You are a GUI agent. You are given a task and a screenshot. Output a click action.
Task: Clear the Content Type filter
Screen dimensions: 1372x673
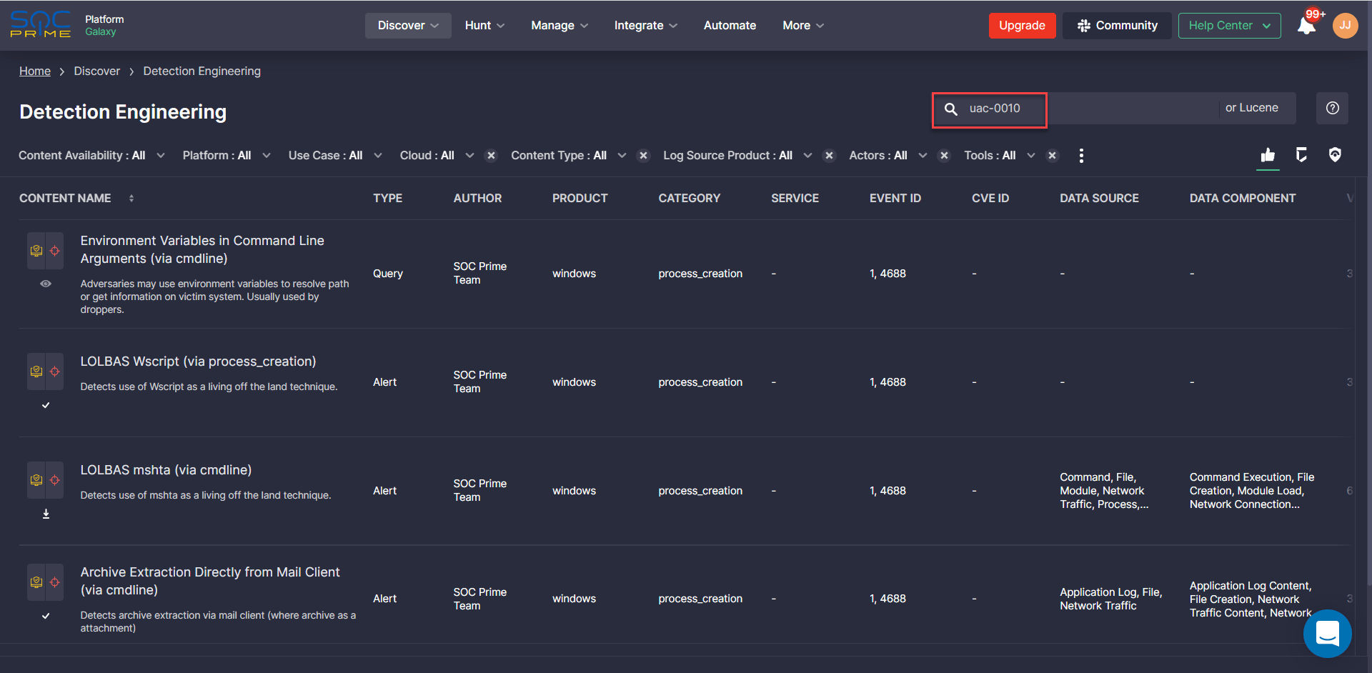(643, 156)
